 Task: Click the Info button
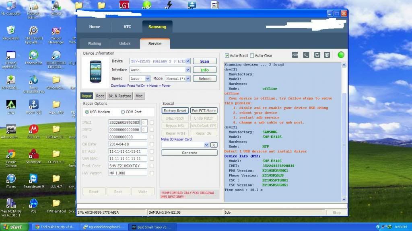point(205,70)
